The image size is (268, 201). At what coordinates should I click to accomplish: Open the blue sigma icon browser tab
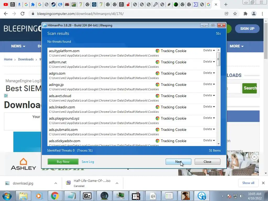tap(195, 4)
